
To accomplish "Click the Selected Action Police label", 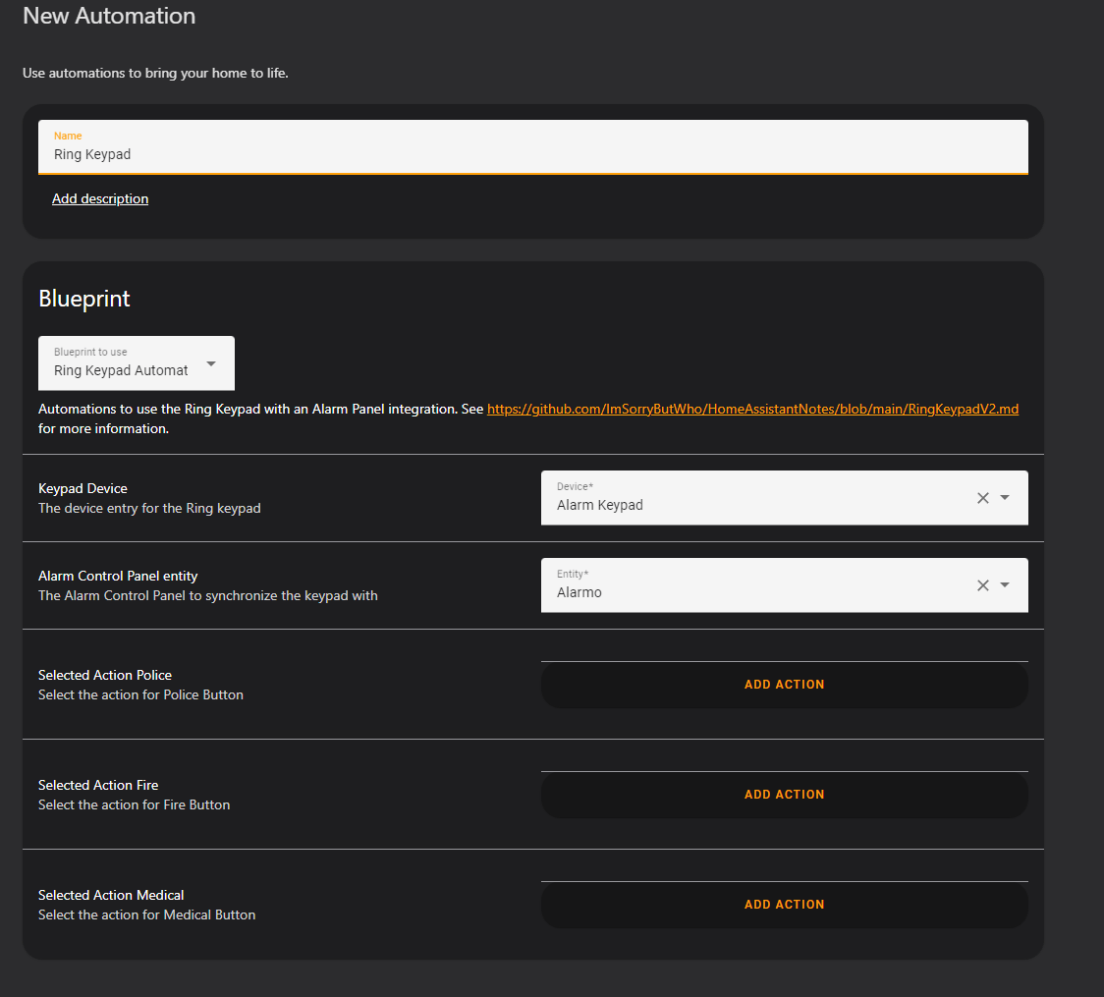I will pos(105,675).
